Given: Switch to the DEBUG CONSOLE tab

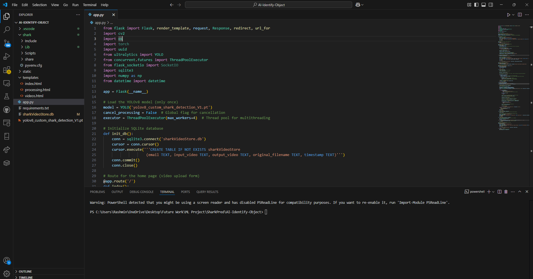Looking at the screenshot, I should [x=141, y=192].
